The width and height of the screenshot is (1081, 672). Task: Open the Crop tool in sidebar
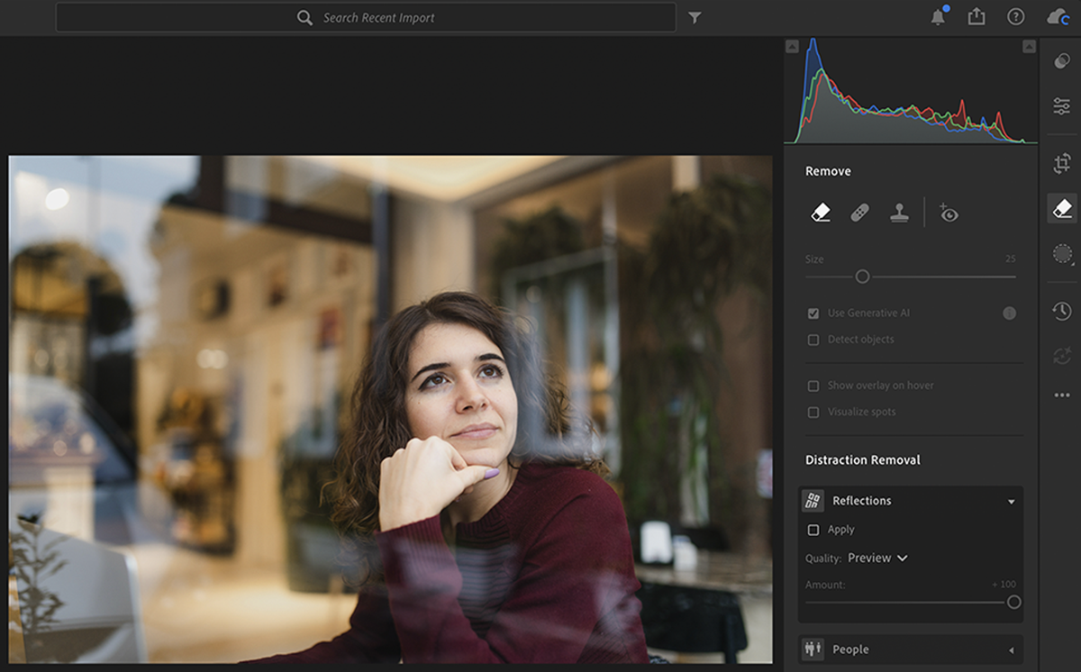(1062, 163)
